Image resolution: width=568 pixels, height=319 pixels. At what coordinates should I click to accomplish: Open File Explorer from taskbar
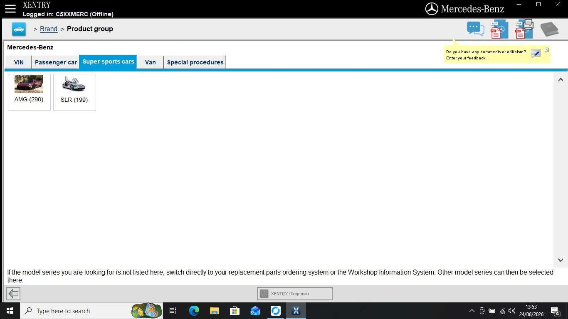214,311
